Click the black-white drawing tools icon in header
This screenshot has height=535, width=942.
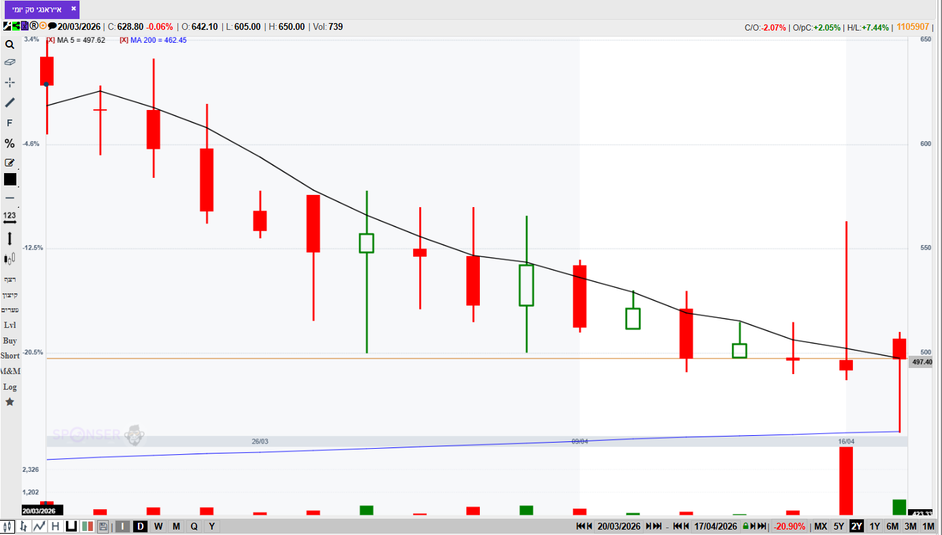7,26
